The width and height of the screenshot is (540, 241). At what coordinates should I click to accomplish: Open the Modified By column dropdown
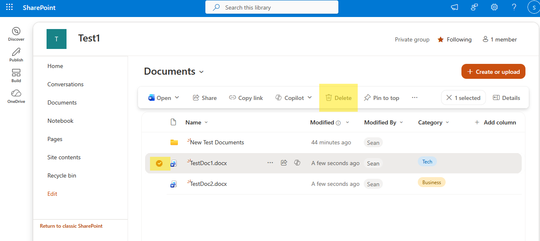(x=402, y=122)
